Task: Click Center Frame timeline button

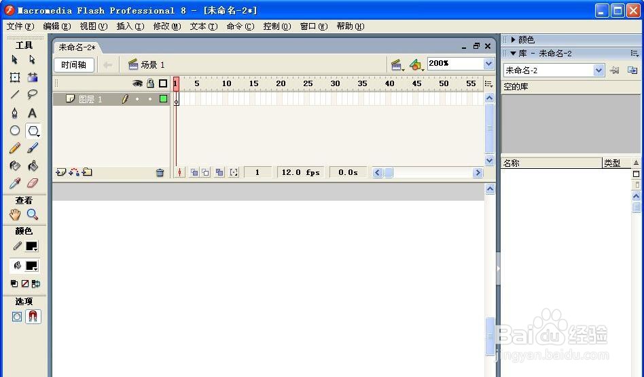Action: click(x=179, y=172)
